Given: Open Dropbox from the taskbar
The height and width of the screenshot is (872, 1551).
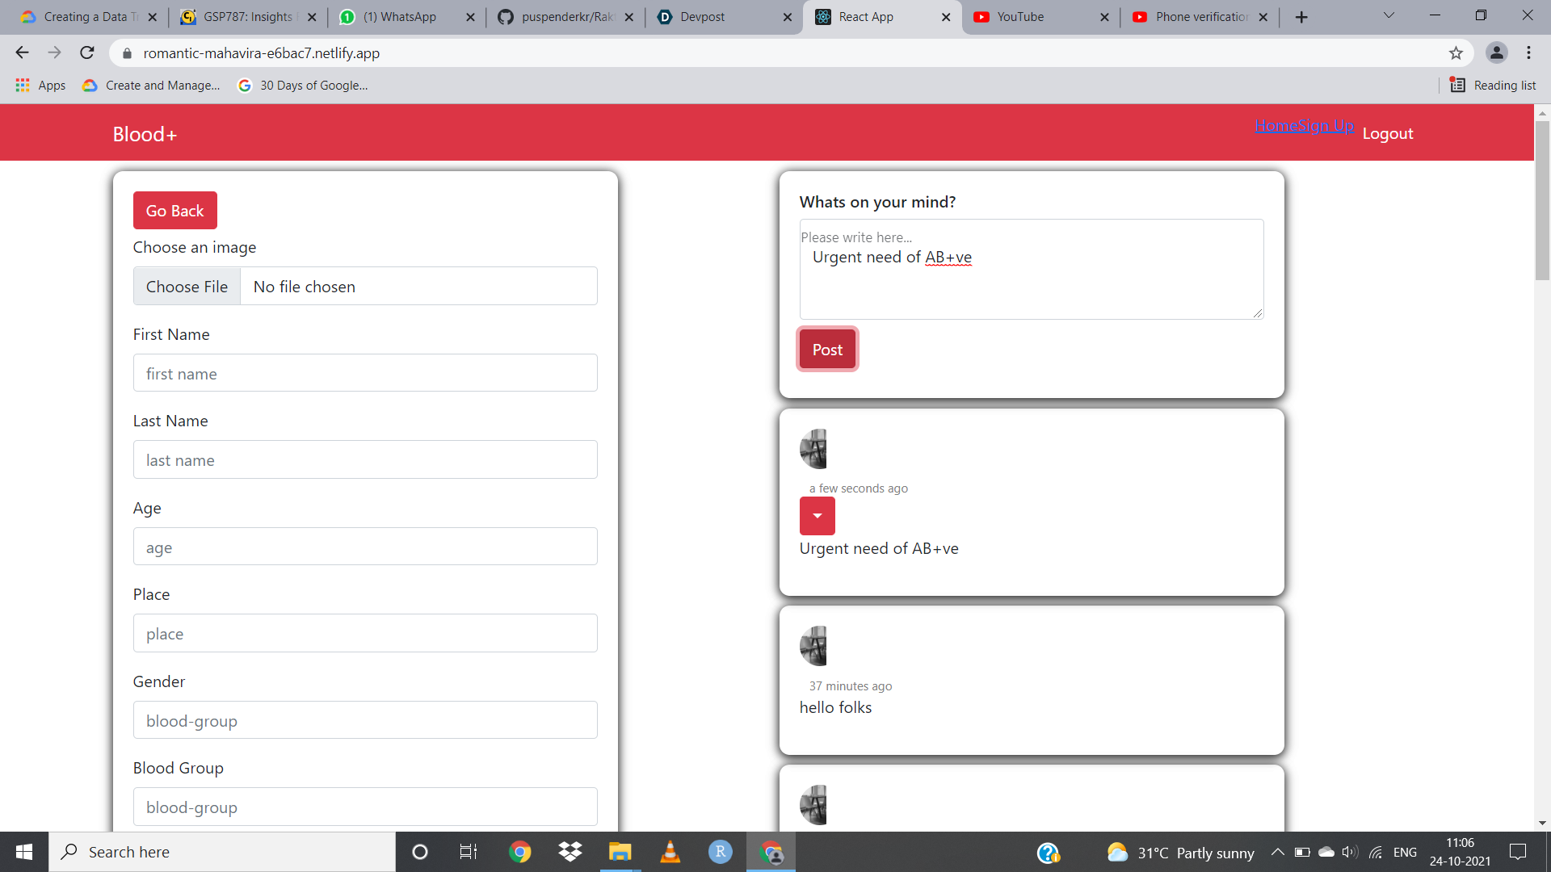Looking at the screenshot, I should pyautogui.click(x=570, y=852).
